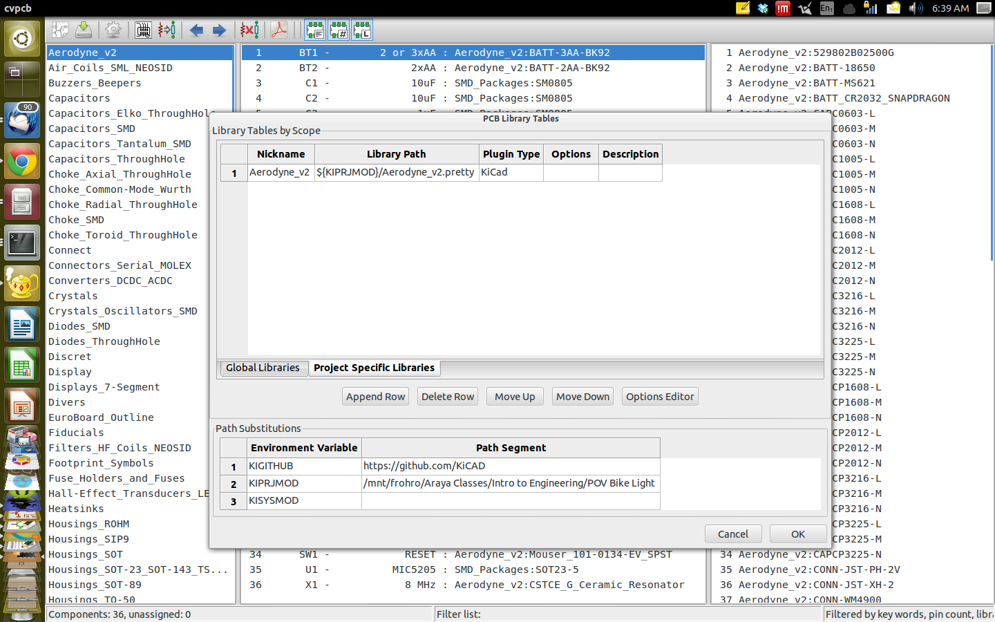
Task: Toggle filter footprints by library
Action: 362,30
